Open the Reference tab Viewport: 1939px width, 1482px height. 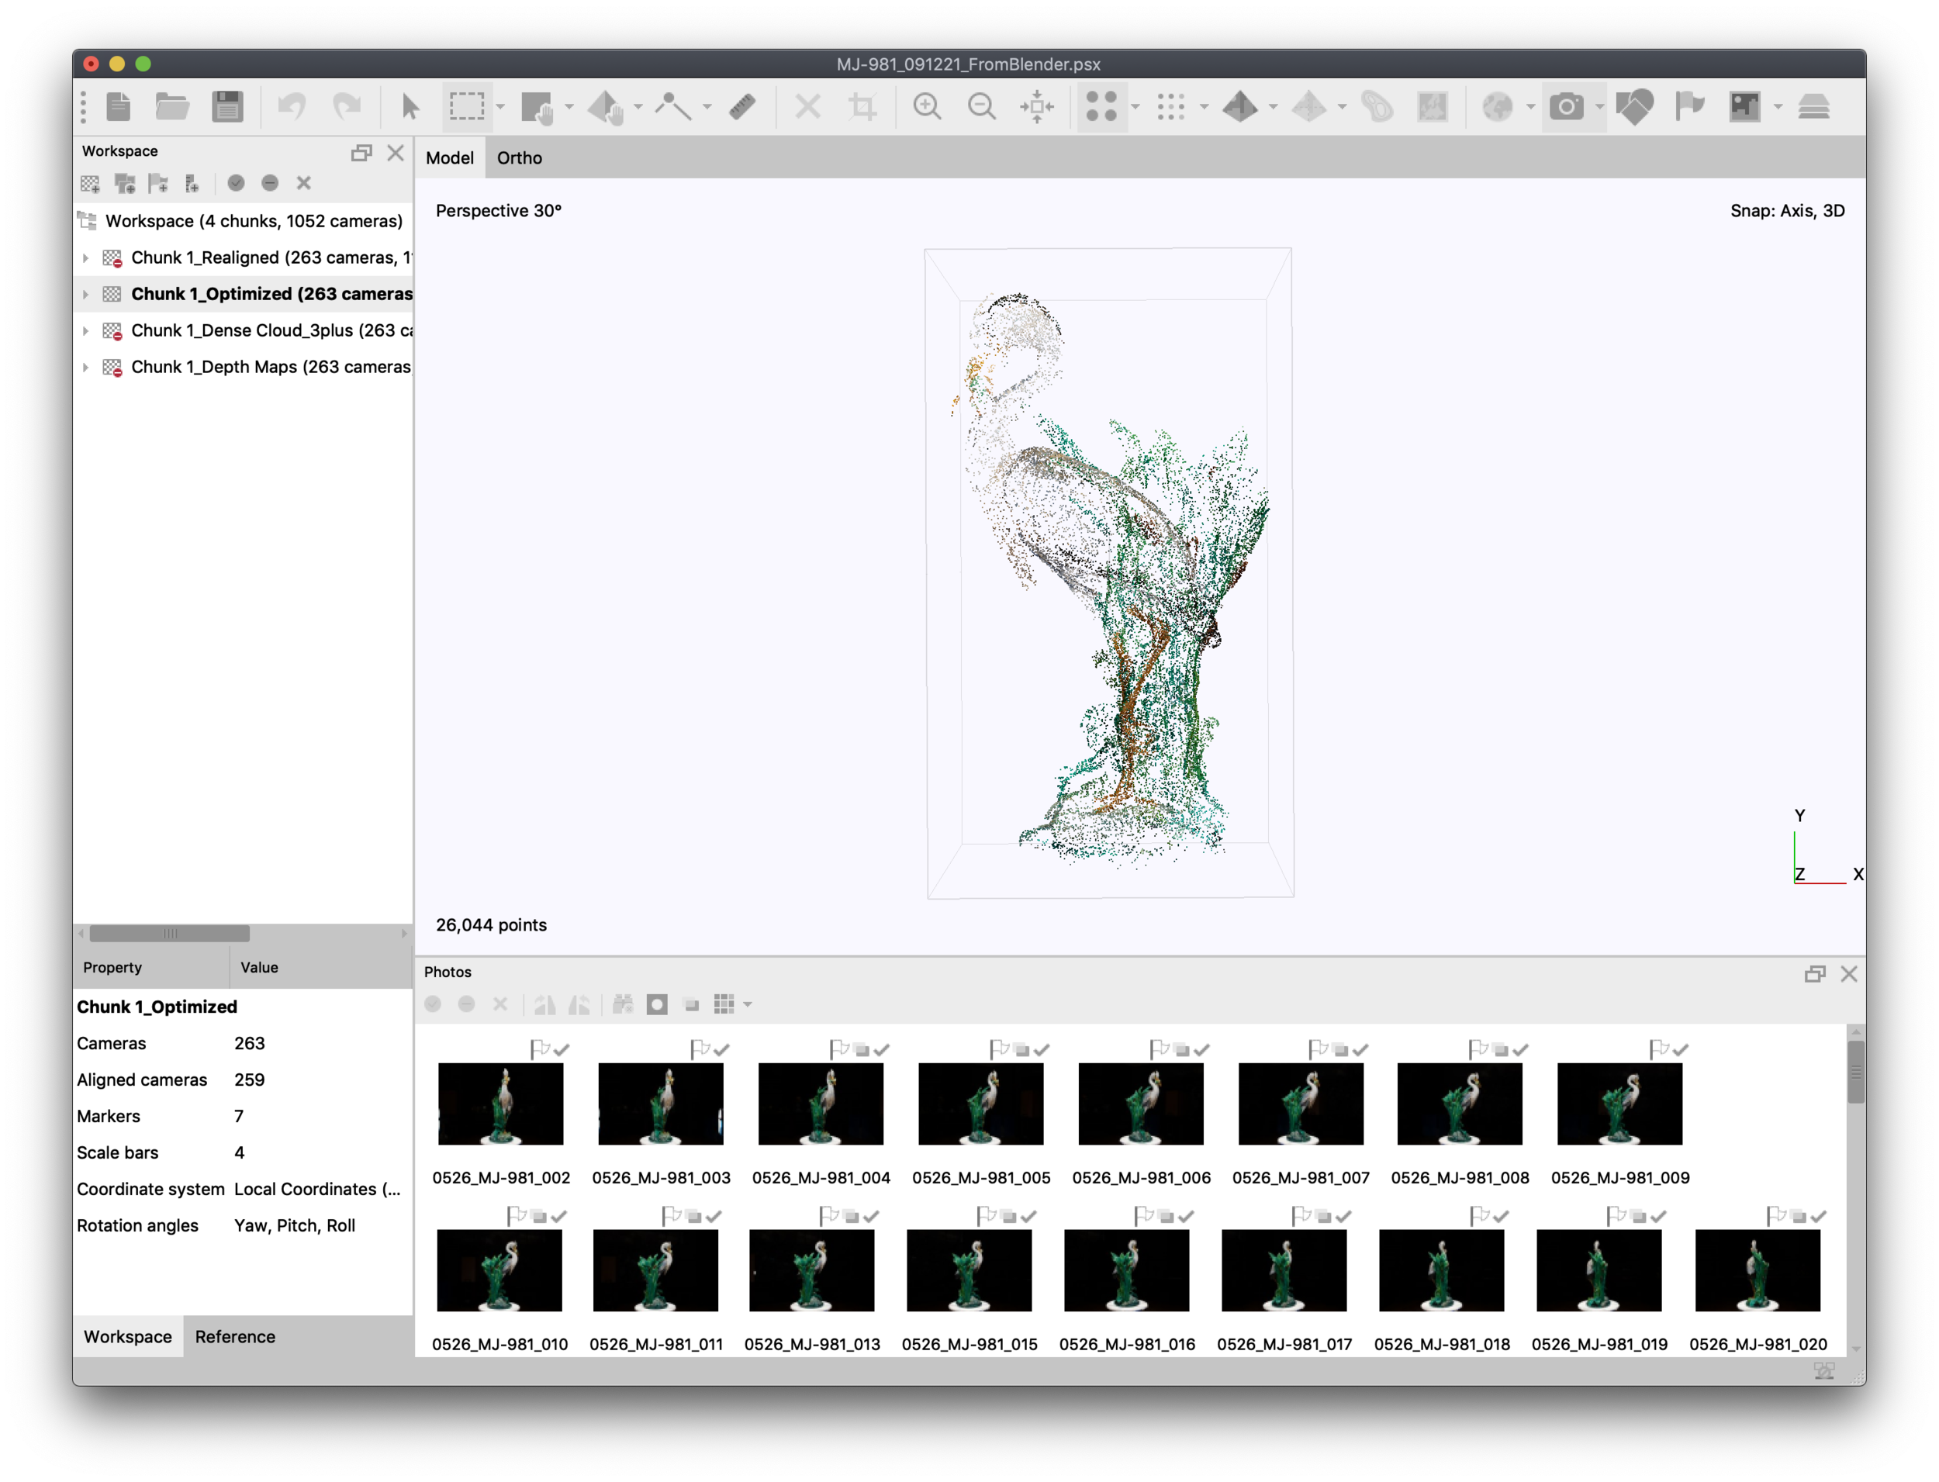click(235, 1336)
